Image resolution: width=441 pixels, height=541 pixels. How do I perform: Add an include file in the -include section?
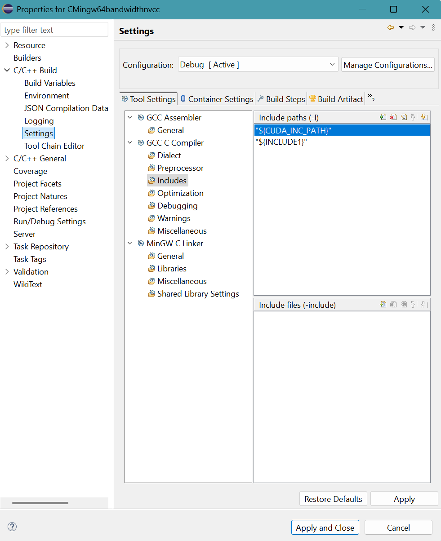coord(383,304)
